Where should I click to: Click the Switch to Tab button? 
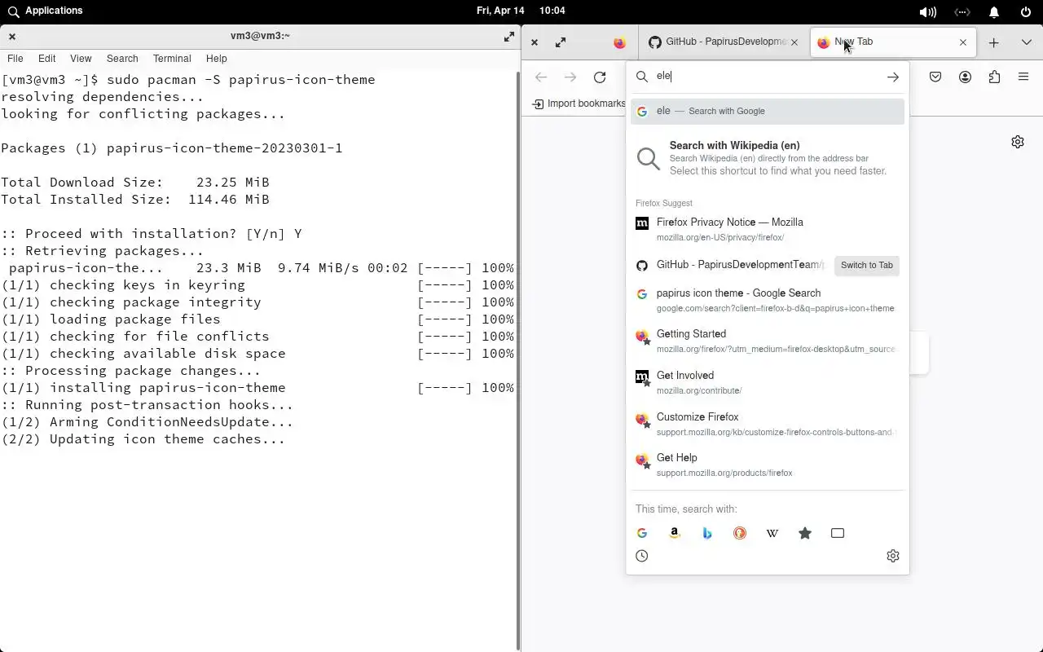tap(866, 265)
